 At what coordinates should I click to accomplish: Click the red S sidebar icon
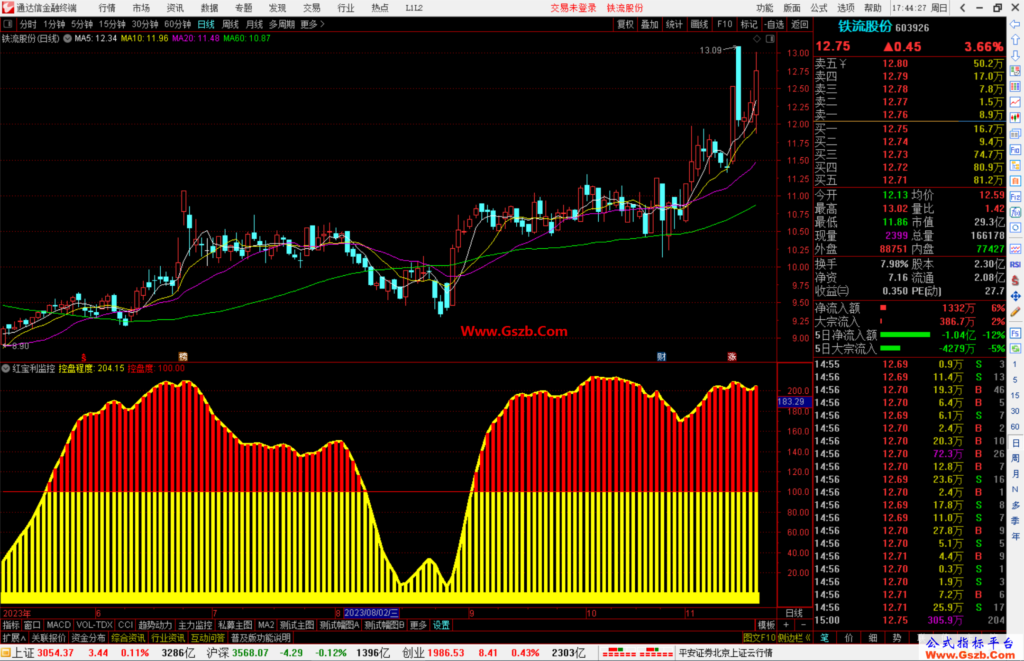pyautogui.click(x=1015, y=281)
